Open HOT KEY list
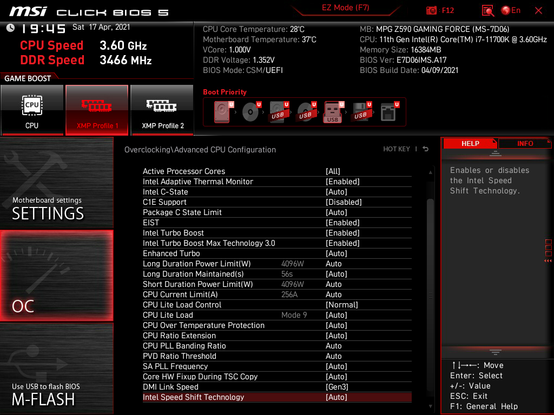The image size is (554, 415). pos(397,149)
